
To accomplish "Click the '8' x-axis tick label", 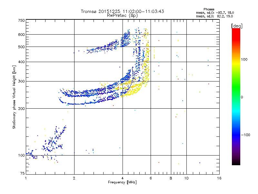I will click(171, 178).
